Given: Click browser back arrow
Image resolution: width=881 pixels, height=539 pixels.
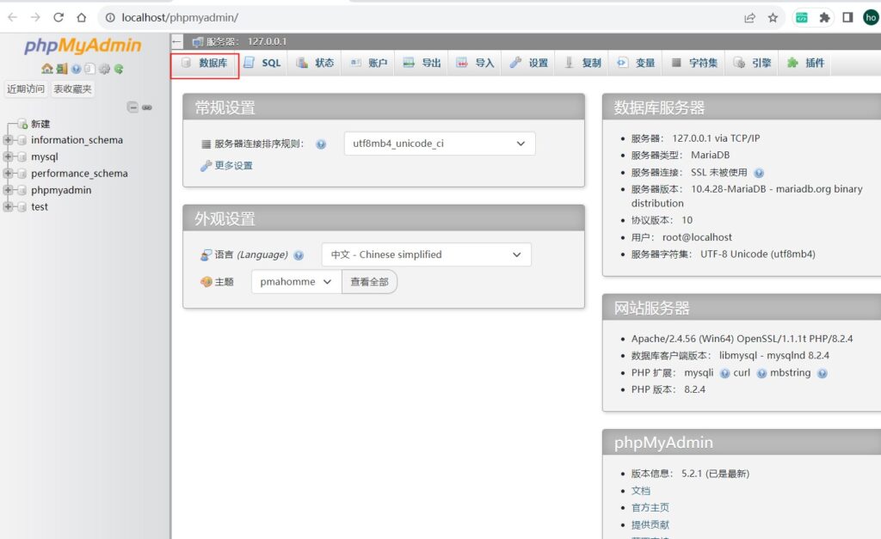Looking at the screenshot, I should (x=12, y=17).
